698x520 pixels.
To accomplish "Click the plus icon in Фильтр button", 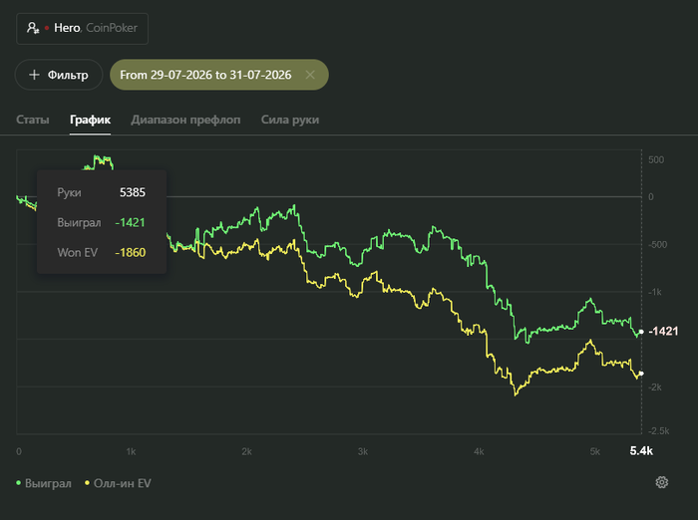I will point(34,75).
